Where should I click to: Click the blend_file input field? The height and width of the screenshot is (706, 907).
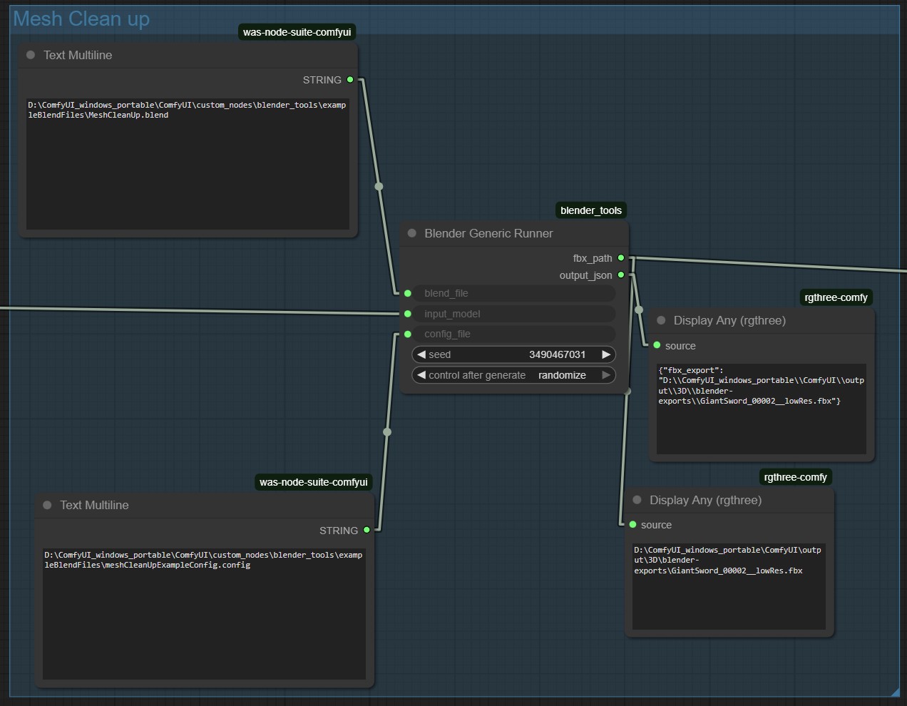pyautogui.click(x=513, y=293)
